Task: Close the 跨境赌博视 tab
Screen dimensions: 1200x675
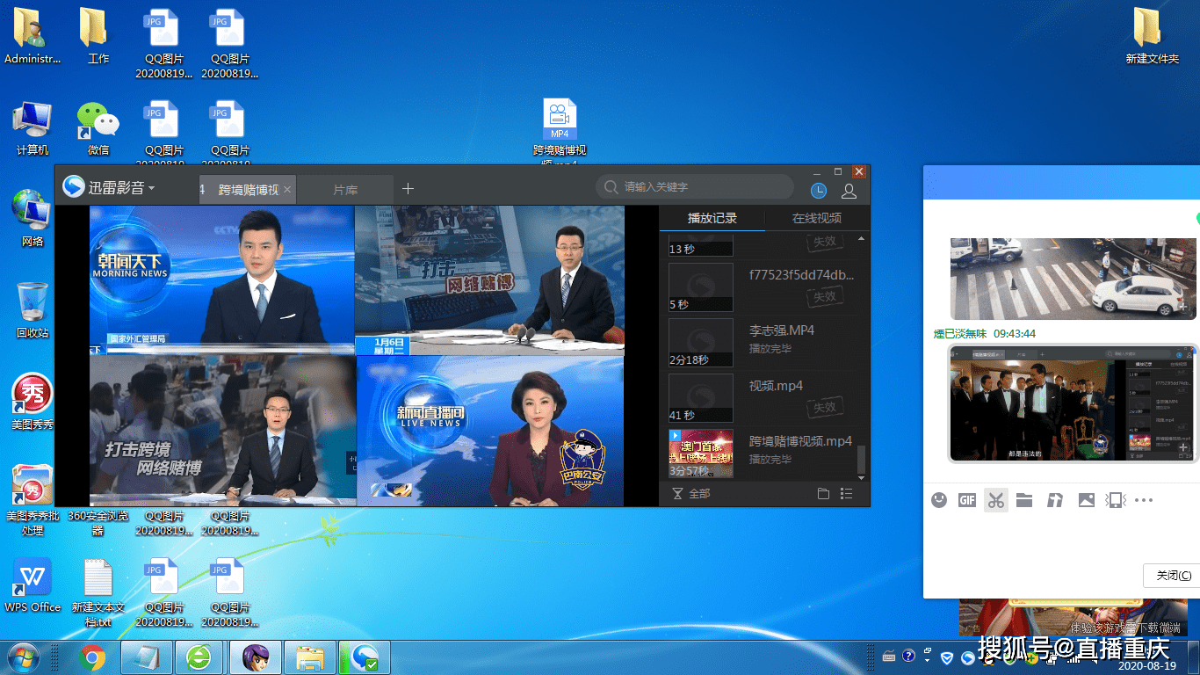Action: pos(287,189)
